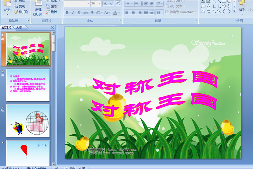Viewport: 253px width, 169px height.
Task: Toggle strikethrough abc button
Action: pos(85,13)
